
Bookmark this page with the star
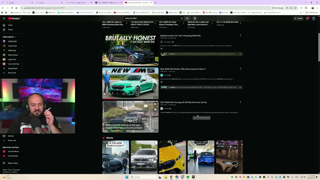[295, 8]
